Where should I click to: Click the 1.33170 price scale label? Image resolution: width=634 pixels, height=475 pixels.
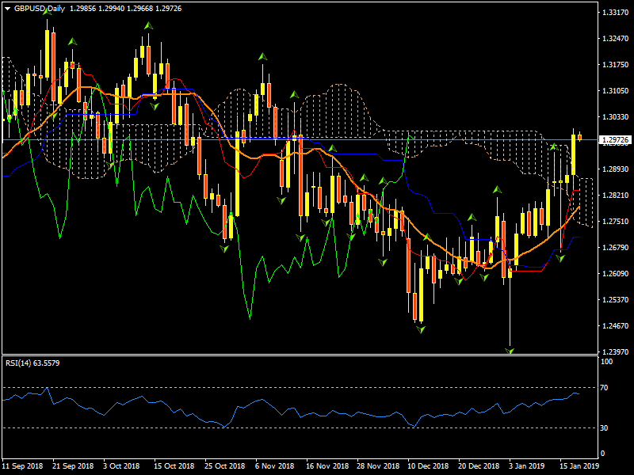(x=615, y=13)
